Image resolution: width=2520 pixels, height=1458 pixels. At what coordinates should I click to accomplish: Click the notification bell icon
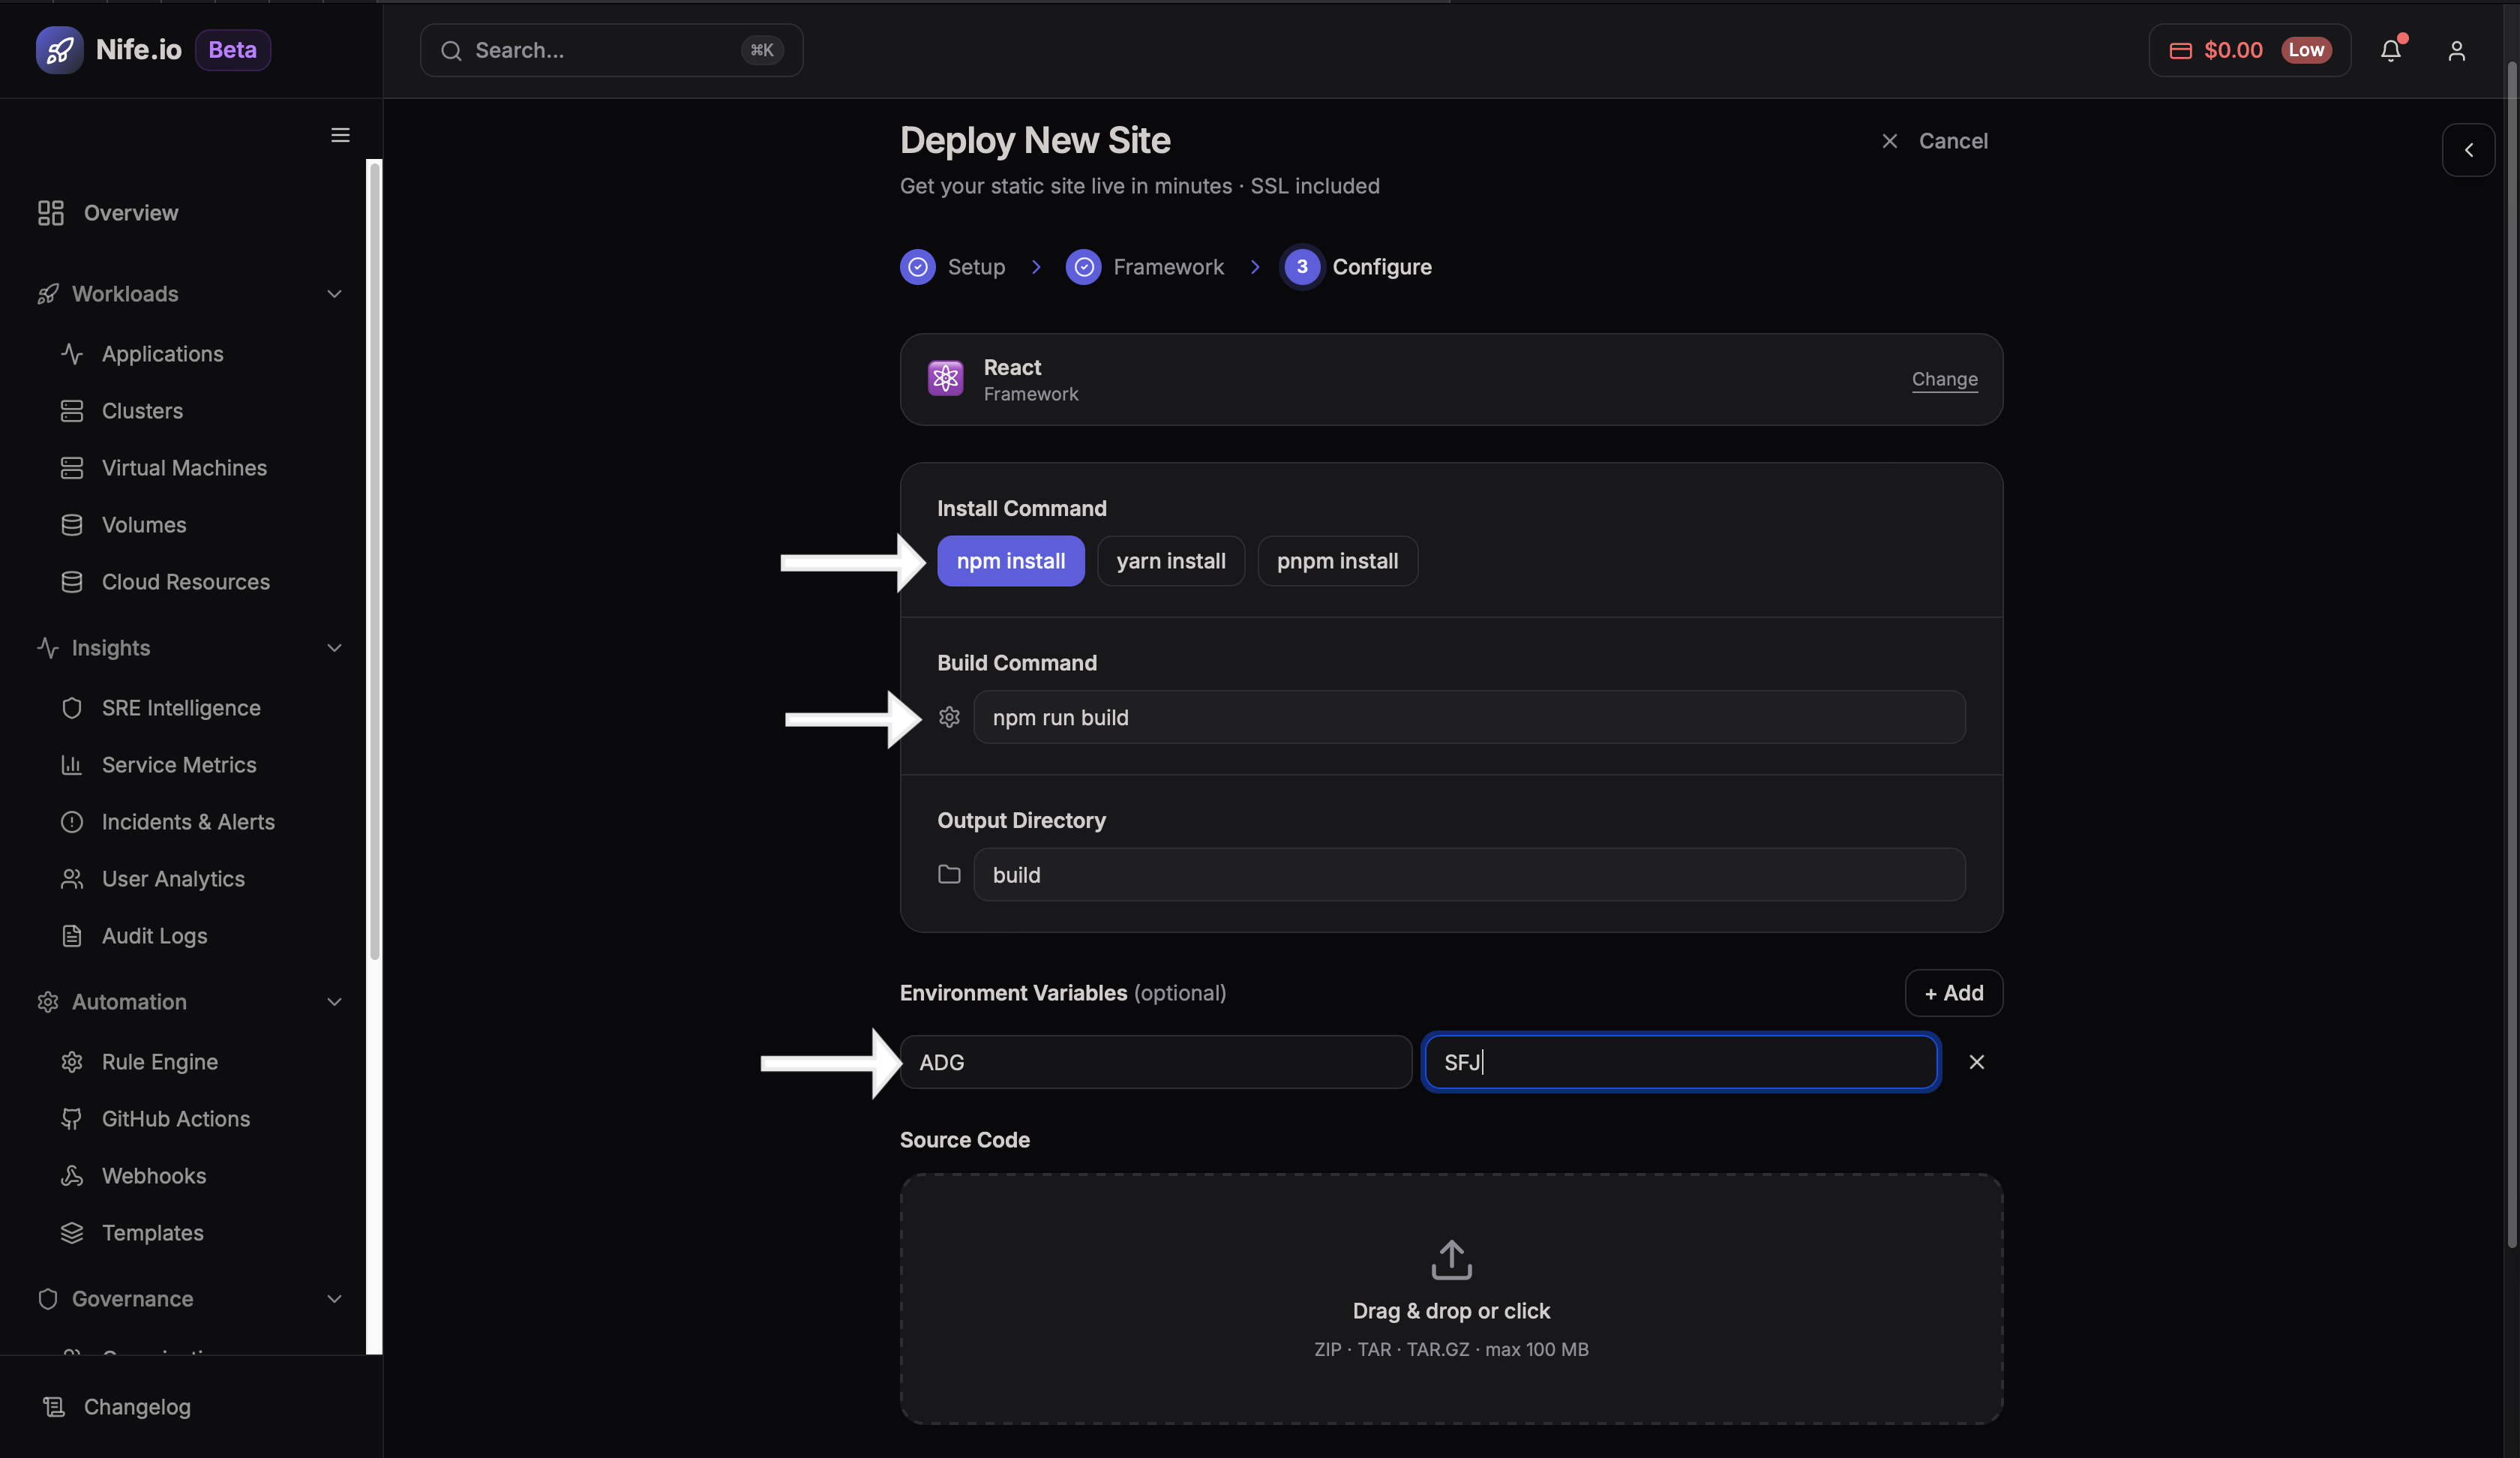tap(2390, 50)
